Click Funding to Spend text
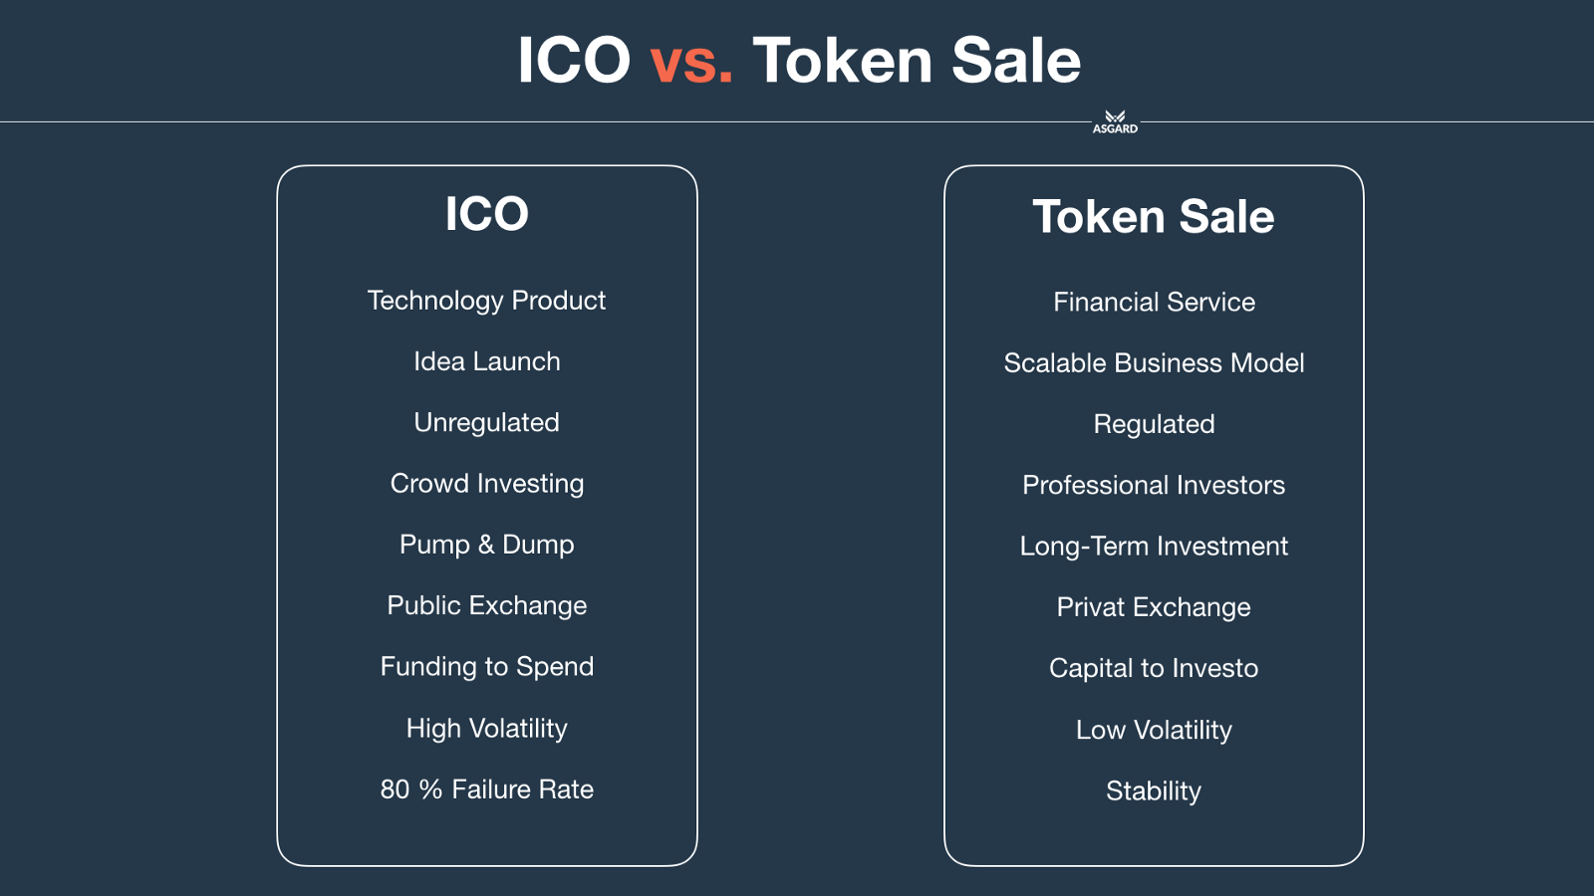Image resolution: width=1594 pixels, height=896 pixels. pos(486,666)
